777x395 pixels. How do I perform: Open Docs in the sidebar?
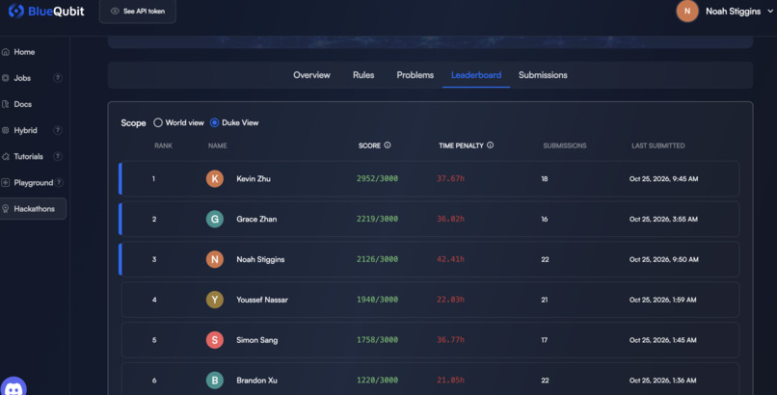[22, 104]
